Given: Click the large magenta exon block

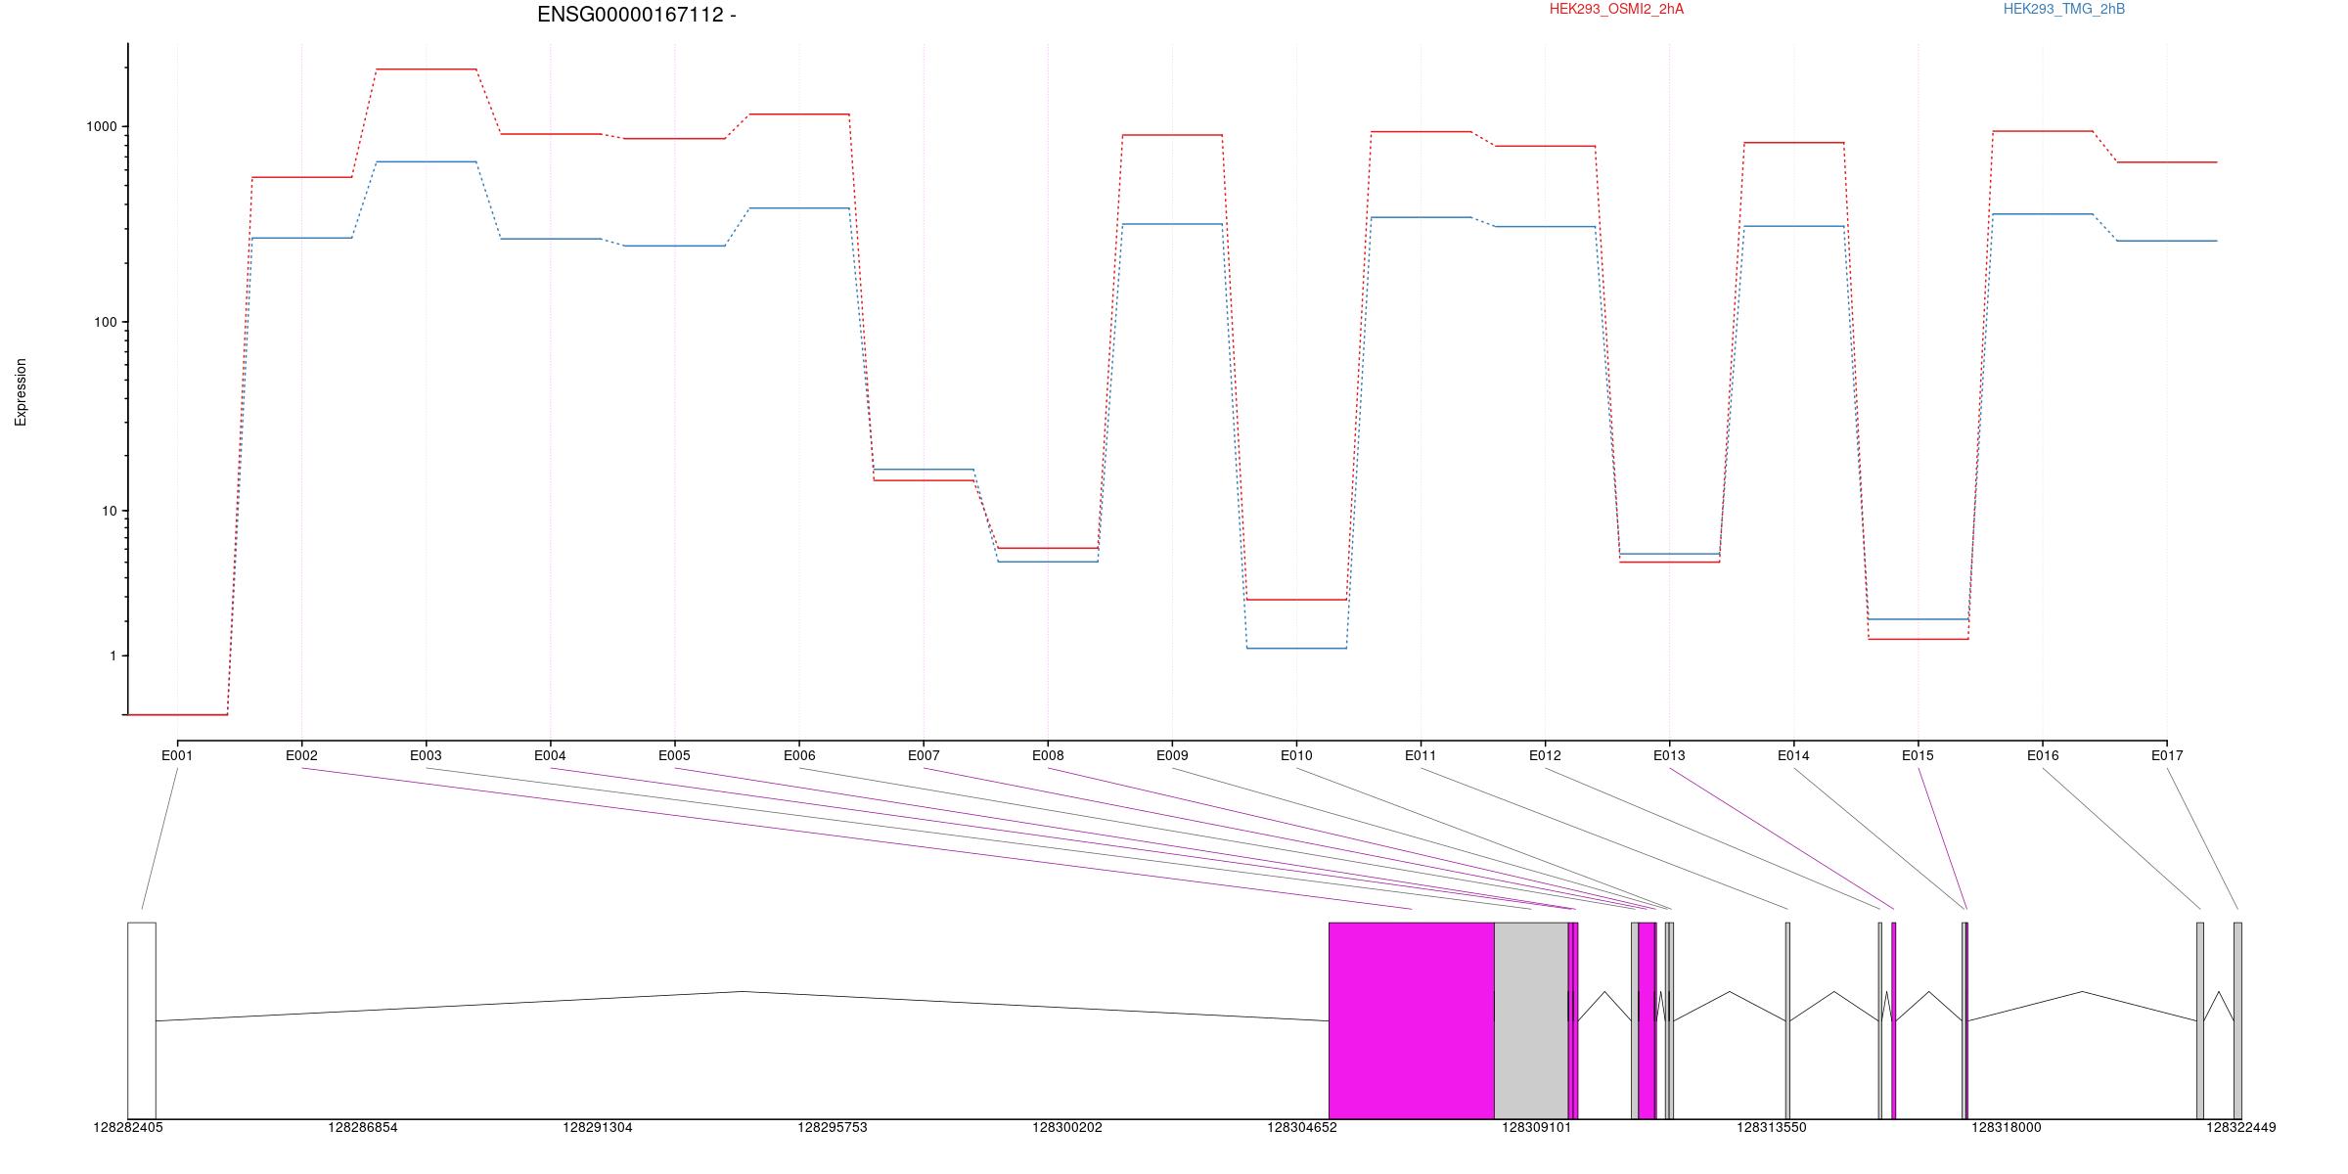Looking at the screenshot, I should [1412, 1020].
